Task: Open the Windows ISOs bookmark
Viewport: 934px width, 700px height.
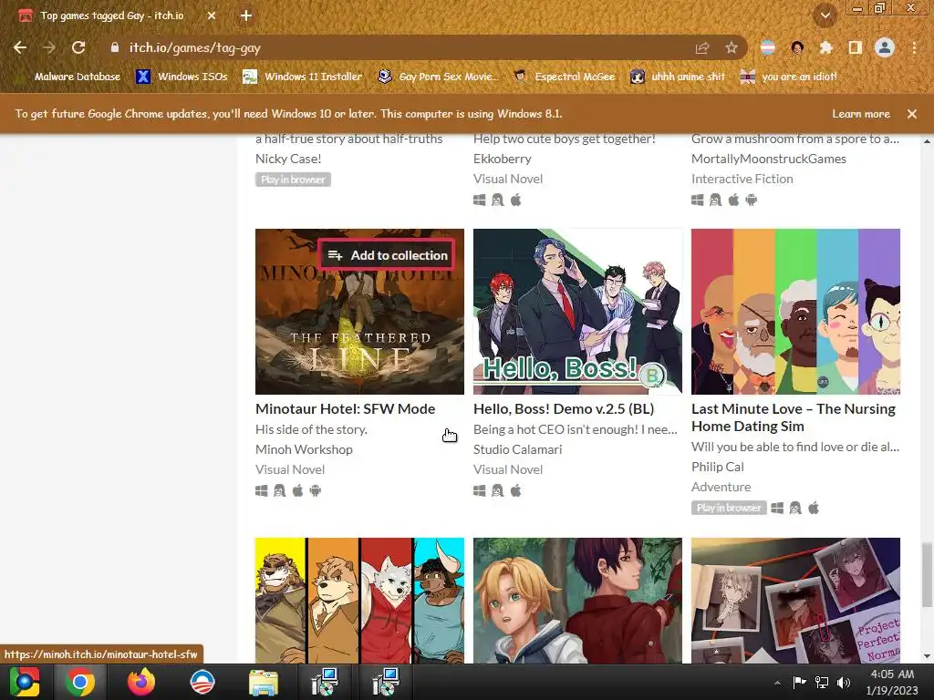Action: [182, 77]
